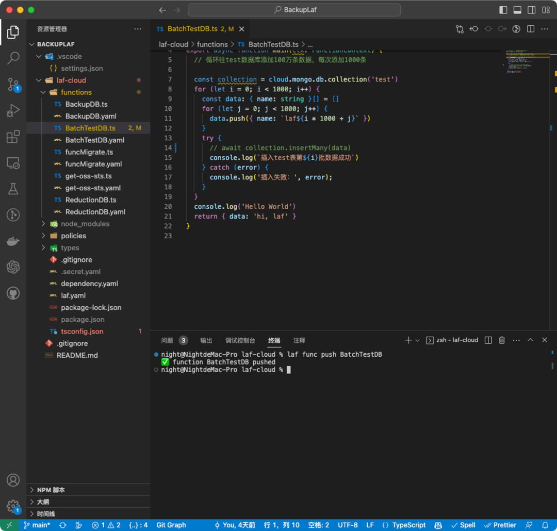Viewport: 557px width, 531px height.
Task: Open tsconfig.json in file tree
Action: pyautogui.click(x=82, y=331)
